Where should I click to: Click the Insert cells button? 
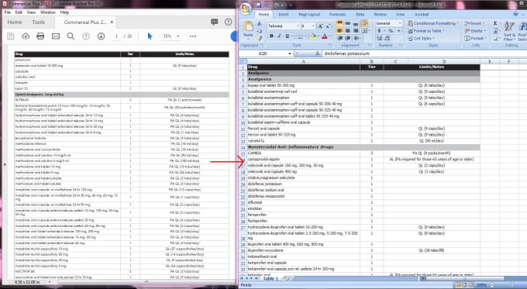(x=474, y=23)
